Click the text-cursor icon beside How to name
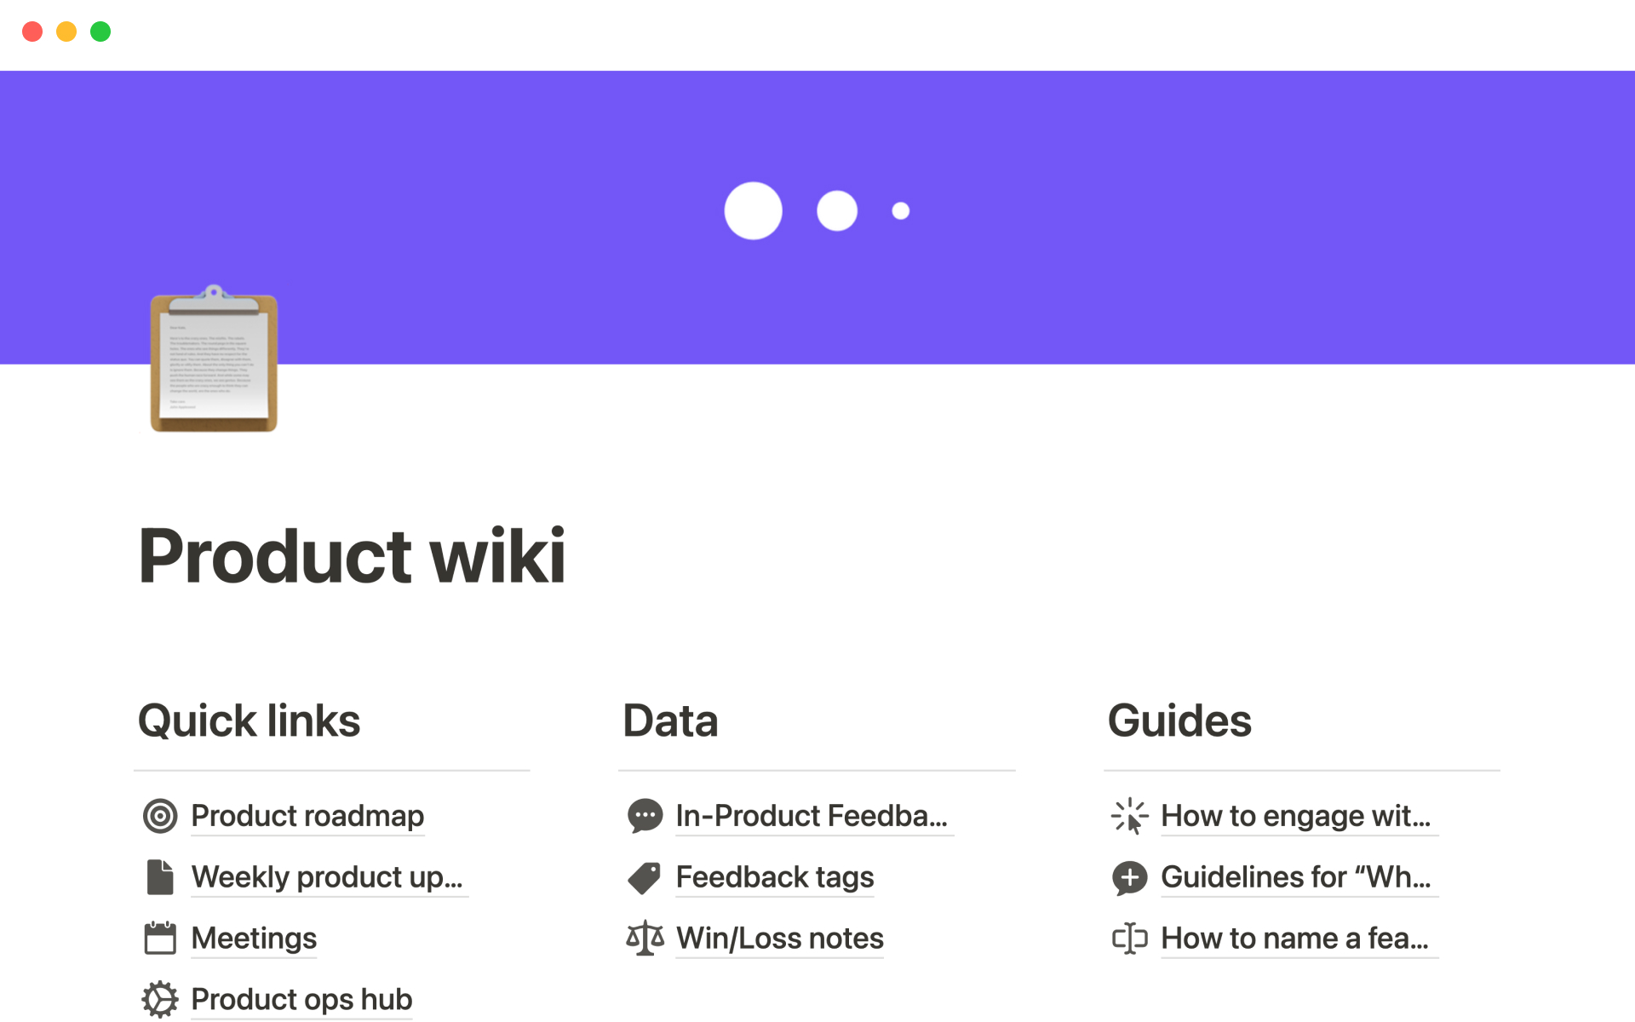This screenshot has width=1635, height=1022. click(x=1129, y=939)
